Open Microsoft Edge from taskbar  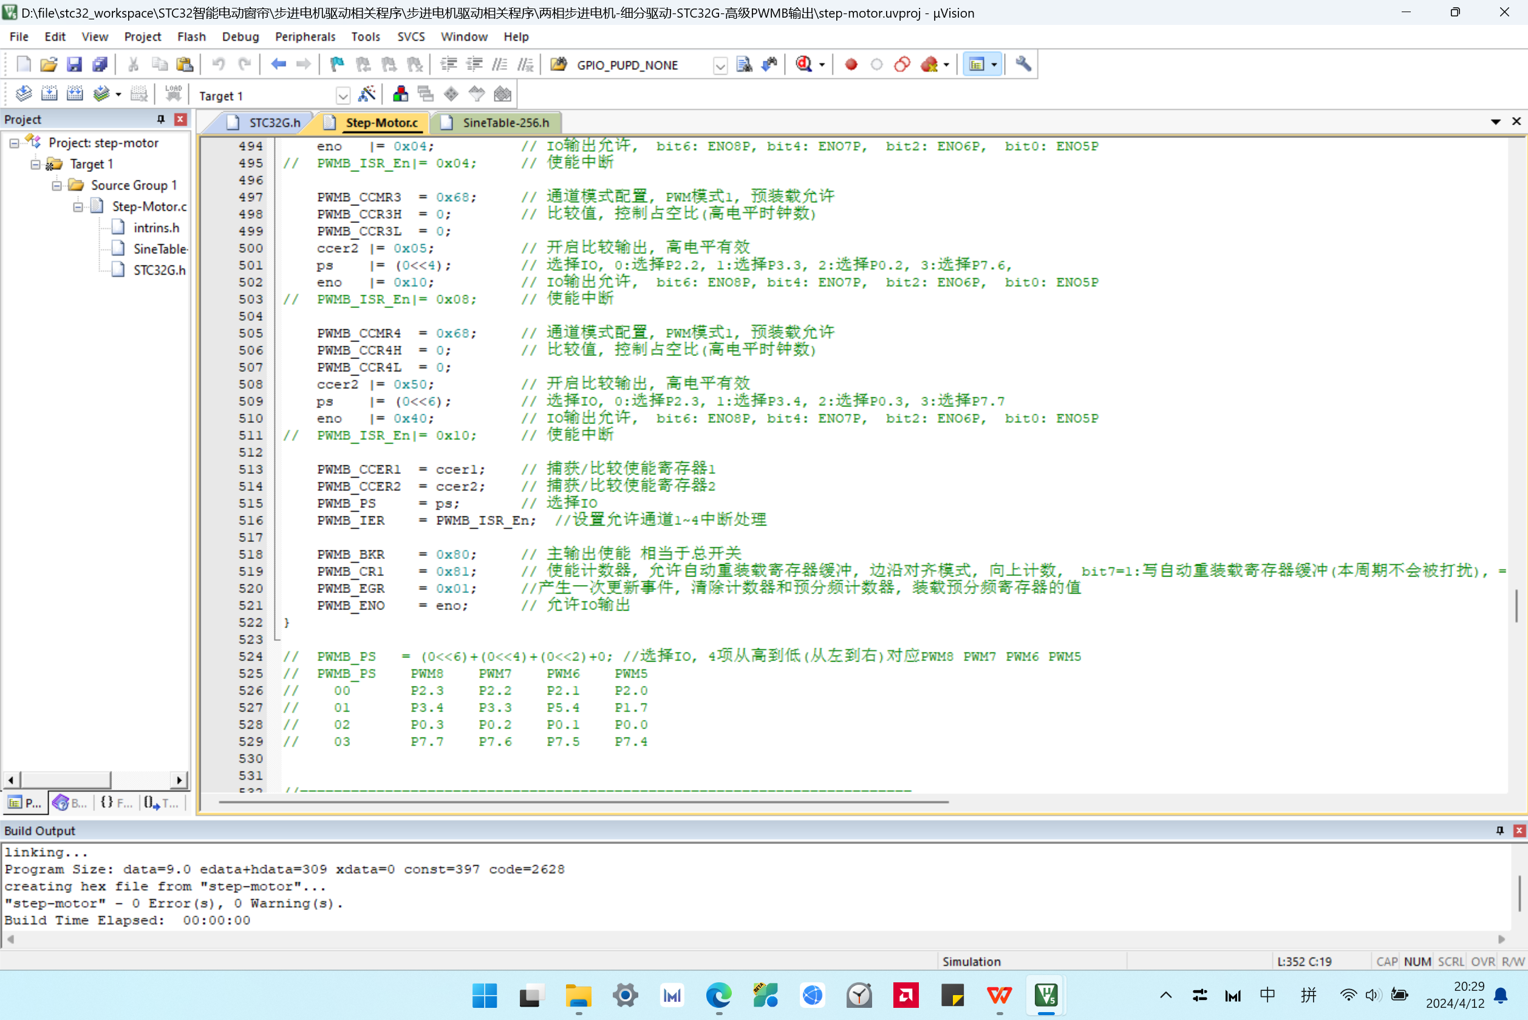[718, 995]
